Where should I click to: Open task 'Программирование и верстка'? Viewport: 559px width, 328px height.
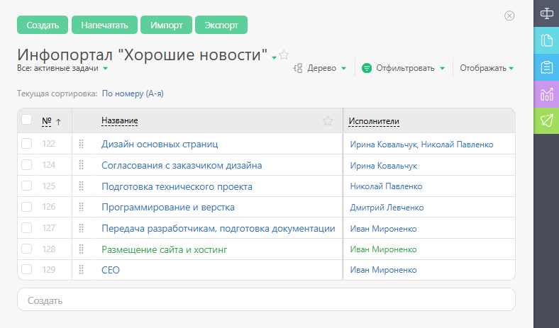[168, 208]
